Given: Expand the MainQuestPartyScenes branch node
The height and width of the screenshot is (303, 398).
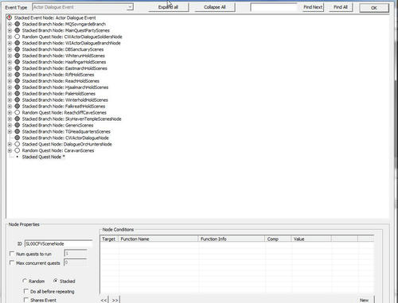Looking at the screenshot, I should [10, 30].
